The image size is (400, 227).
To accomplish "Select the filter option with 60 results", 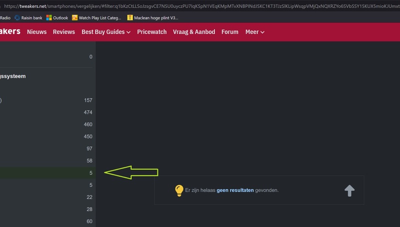I will [x=47, y=221].
